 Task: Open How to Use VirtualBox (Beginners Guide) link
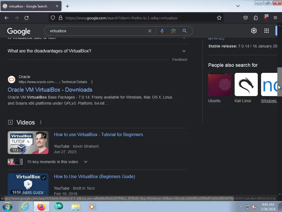[95, 176]
